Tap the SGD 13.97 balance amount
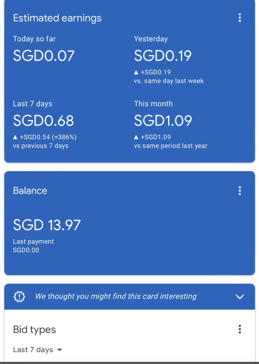 click(x=47, y=225)
